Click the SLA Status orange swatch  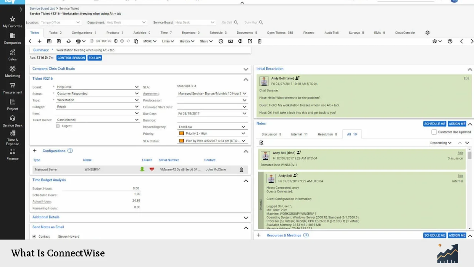click(181, 141)
